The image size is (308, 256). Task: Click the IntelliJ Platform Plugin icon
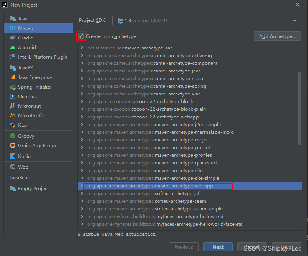[x=13, y=57]
